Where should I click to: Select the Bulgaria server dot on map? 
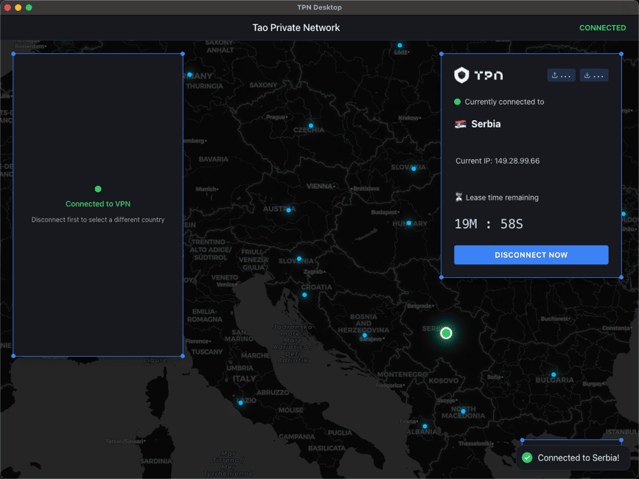[x=554, y=374]
